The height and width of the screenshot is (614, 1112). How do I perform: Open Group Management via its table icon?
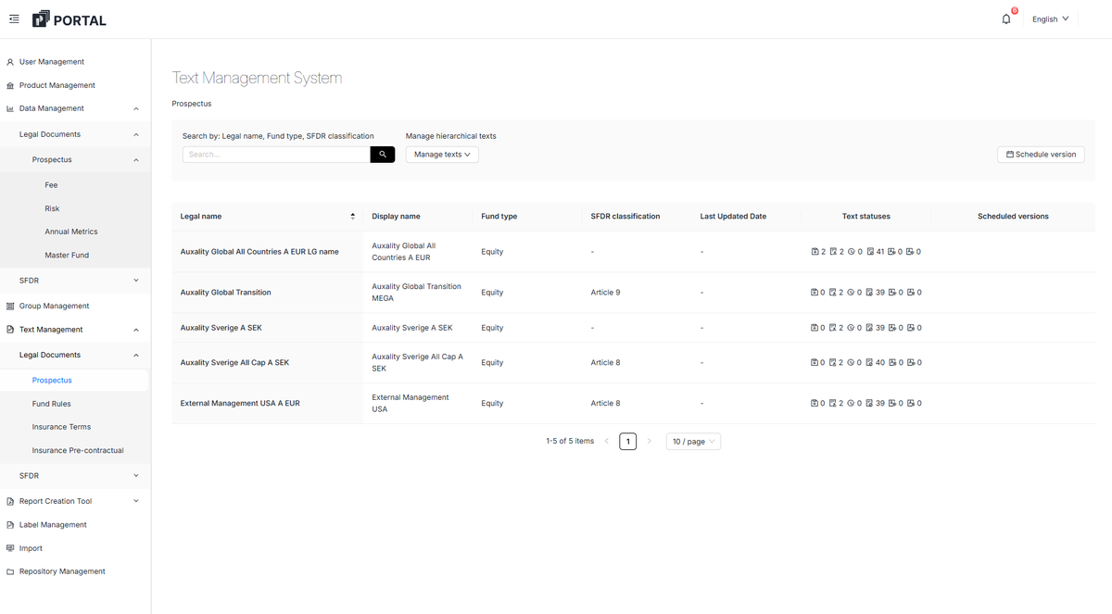point(10,306)
